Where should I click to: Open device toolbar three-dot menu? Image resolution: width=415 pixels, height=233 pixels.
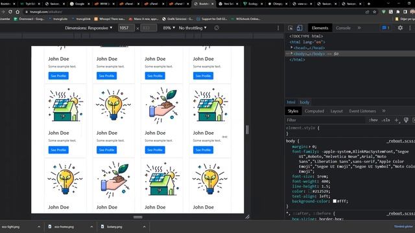(278, 28)
